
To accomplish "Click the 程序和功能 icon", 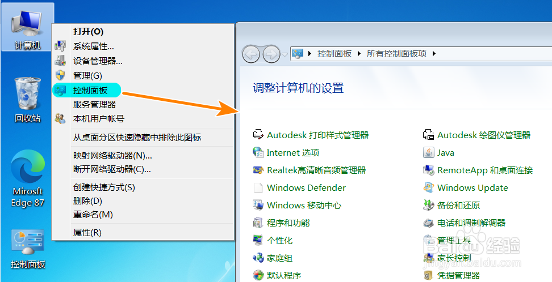I will 258,223.
